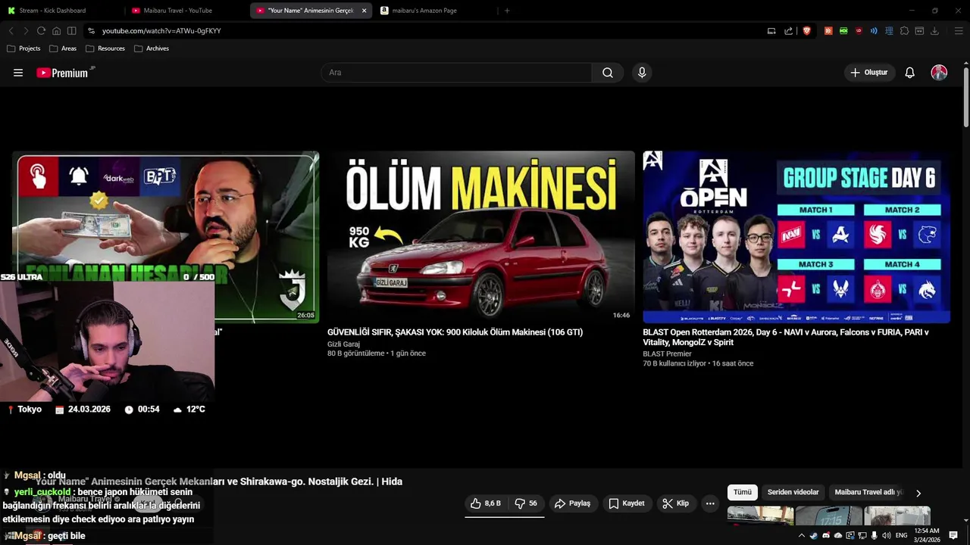Toggle the browser sidebar panel
This screenshot has width=970, height=545.
tap(71, 31)
